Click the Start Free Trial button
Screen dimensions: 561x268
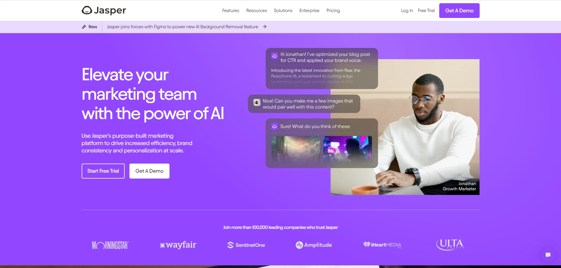tap(103, 171)
